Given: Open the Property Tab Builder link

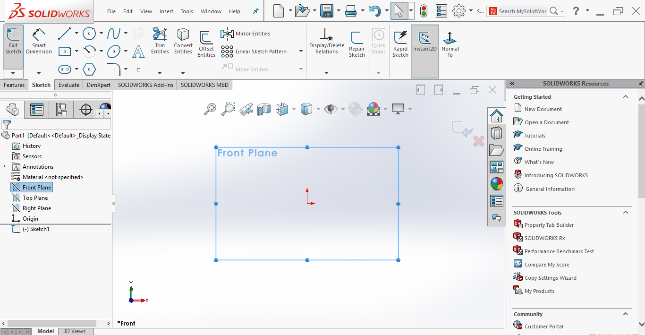Looking at the screenshot, I should [548, 224].
